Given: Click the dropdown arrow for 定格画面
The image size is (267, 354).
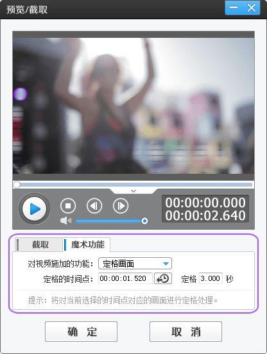Looking at the screenshot, I should click(x=166, y=264).
